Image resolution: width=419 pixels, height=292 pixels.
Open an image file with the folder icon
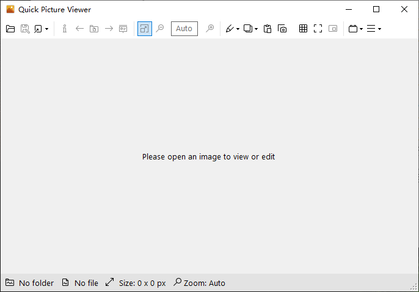(10, 29)
